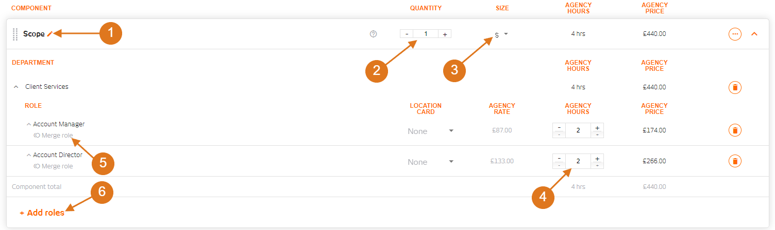Click the pencil edit icon beside Scope

(x=50, y=34)
